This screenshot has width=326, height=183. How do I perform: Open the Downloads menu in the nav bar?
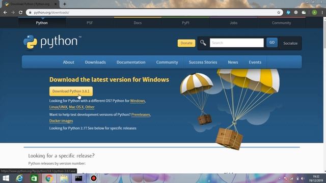coord(95,62)
